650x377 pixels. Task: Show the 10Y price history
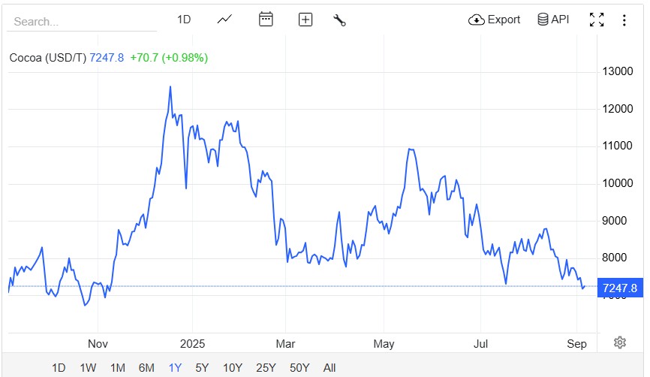coord(233,367)
